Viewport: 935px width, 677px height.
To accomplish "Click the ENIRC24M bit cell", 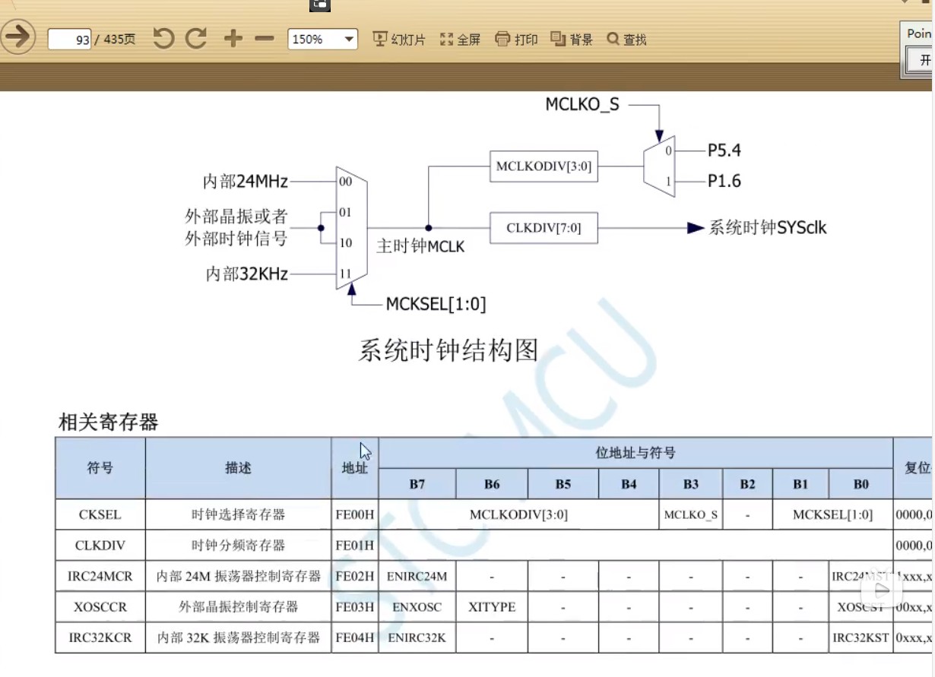I will 417,577.
